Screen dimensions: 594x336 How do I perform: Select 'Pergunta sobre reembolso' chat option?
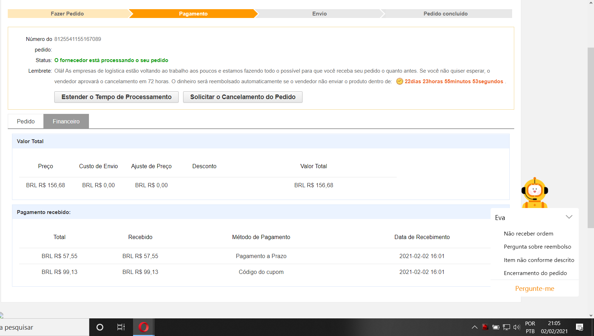[x=538, y=246]
